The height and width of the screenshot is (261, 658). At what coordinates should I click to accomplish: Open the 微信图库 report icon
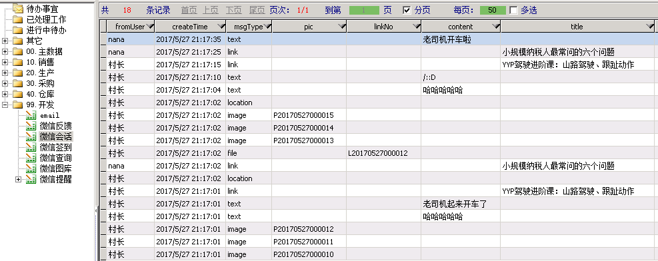[31, 168]
